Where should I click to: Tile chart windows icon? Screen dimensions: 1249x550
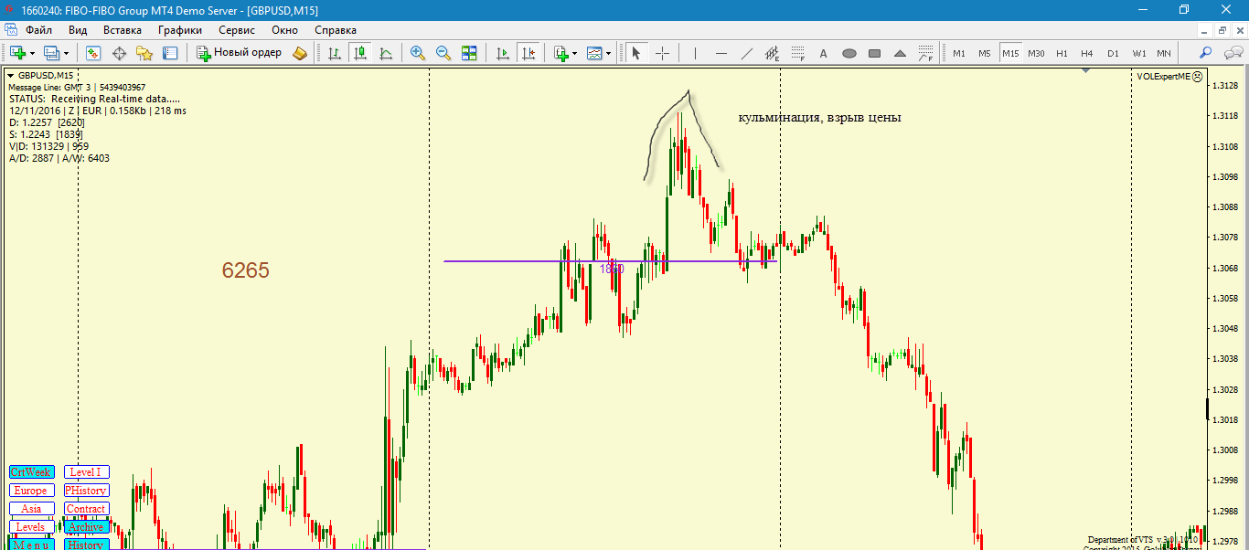469,53
